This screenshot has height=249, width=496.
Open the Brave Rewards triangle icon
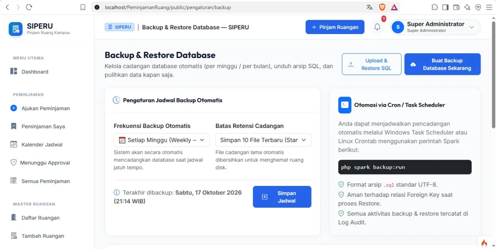[394, 7]
